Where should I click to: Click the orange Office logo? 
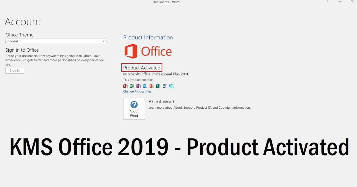pyautogui.click(x=148, y=50)
